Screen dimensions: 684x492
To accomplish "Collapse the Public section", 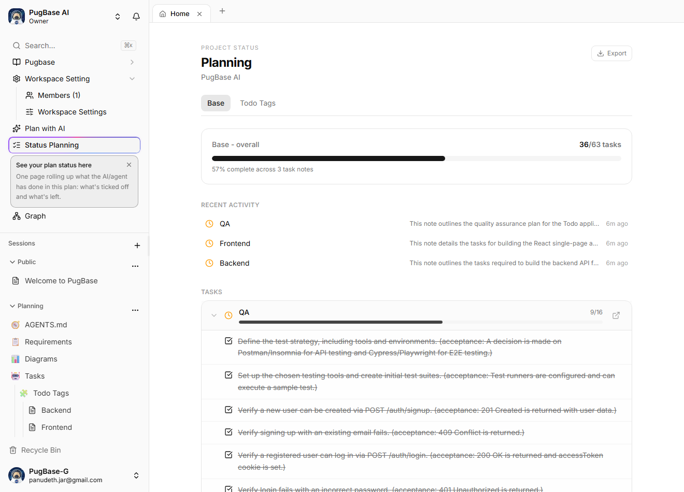I will pyautogui.click(x=12, y=262).
